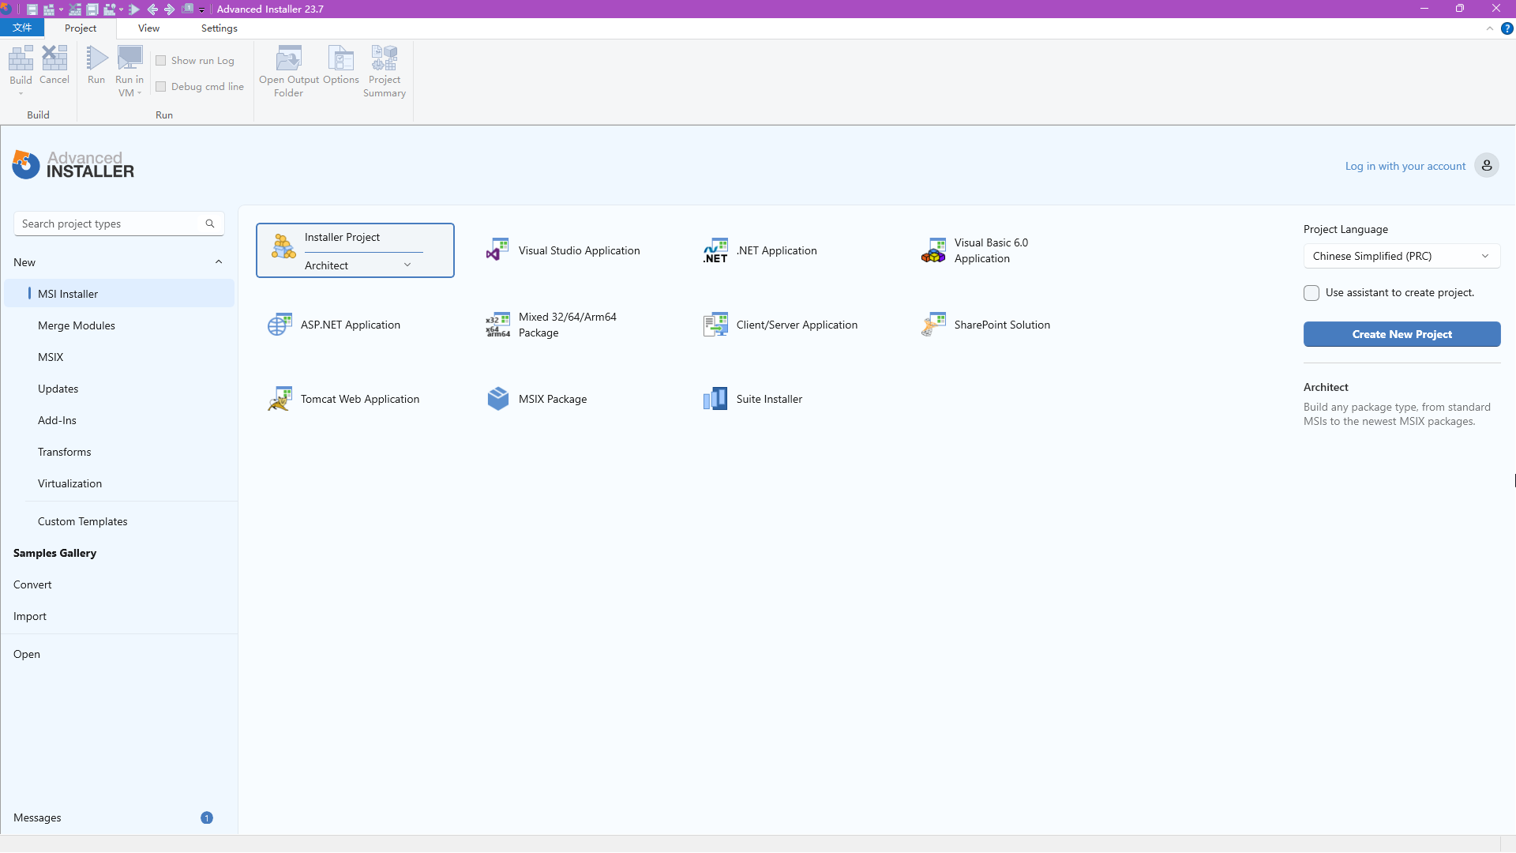The height and width of the screenshot is (853, 1516).
Task: Open the Project Language dropdown
Action: point(1402,256)
